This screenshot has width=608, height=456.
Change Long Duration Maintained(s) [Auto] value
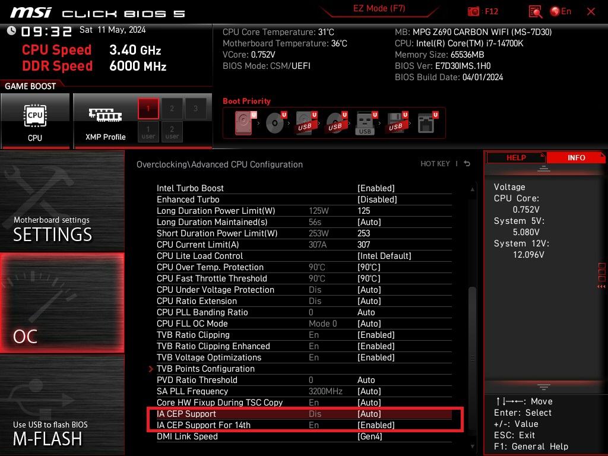369,222
